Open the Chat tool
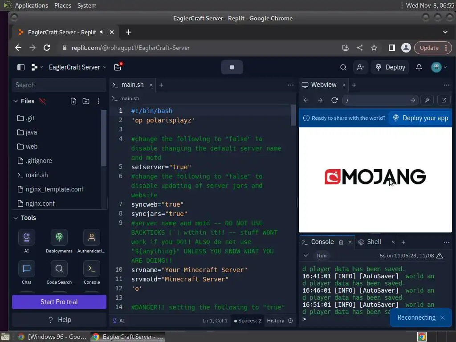 (x=26, y=273)
